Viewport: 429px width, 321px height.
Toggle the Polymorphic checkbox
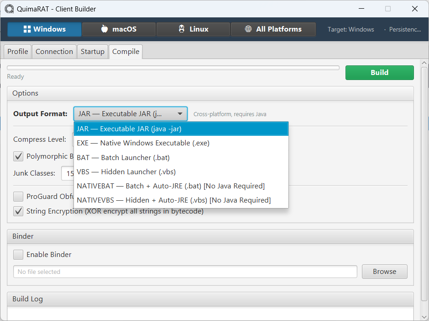point(18,156)
